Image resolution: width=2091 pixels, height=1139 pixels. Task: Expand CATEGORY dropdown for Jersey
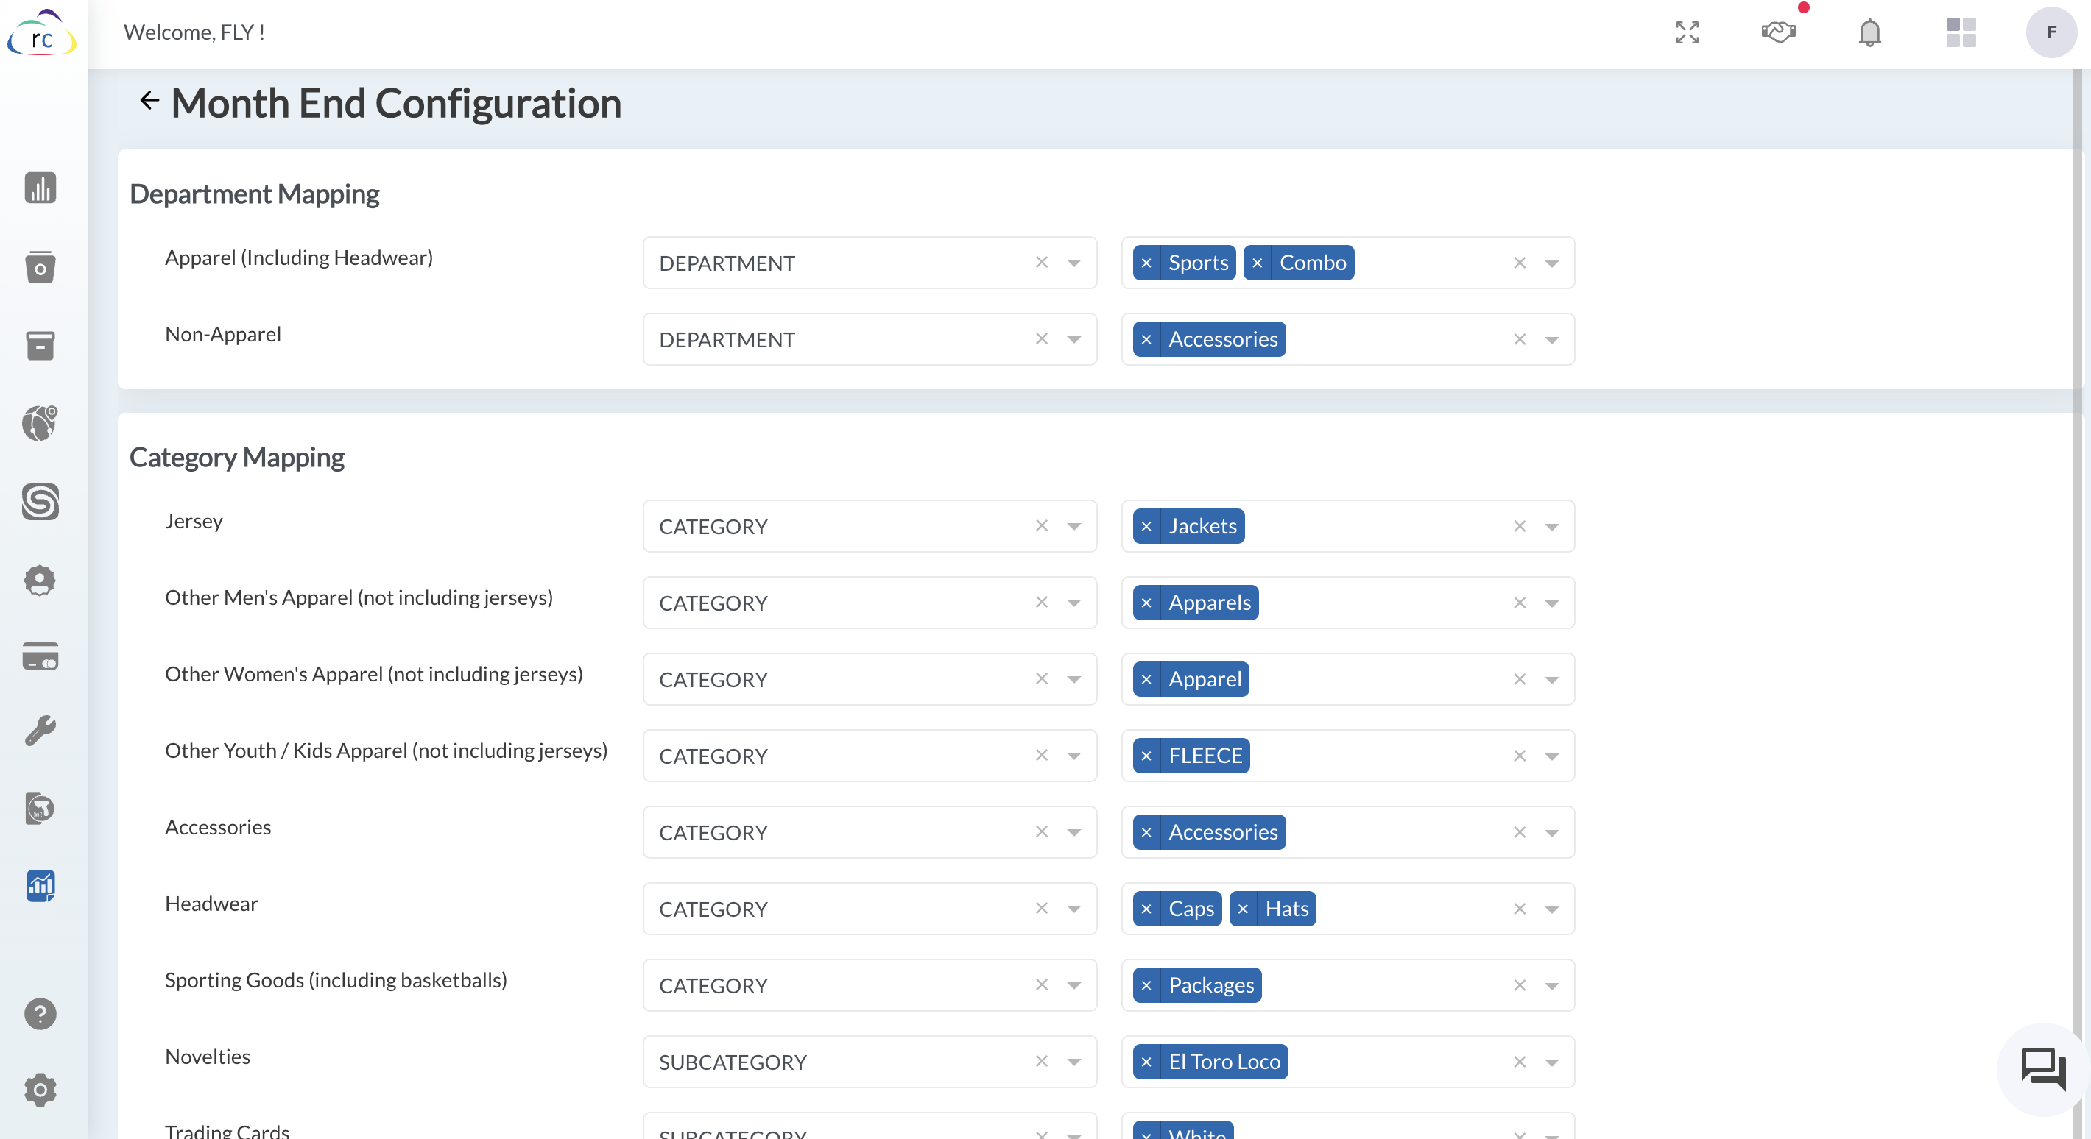[x=1074, y=527]
